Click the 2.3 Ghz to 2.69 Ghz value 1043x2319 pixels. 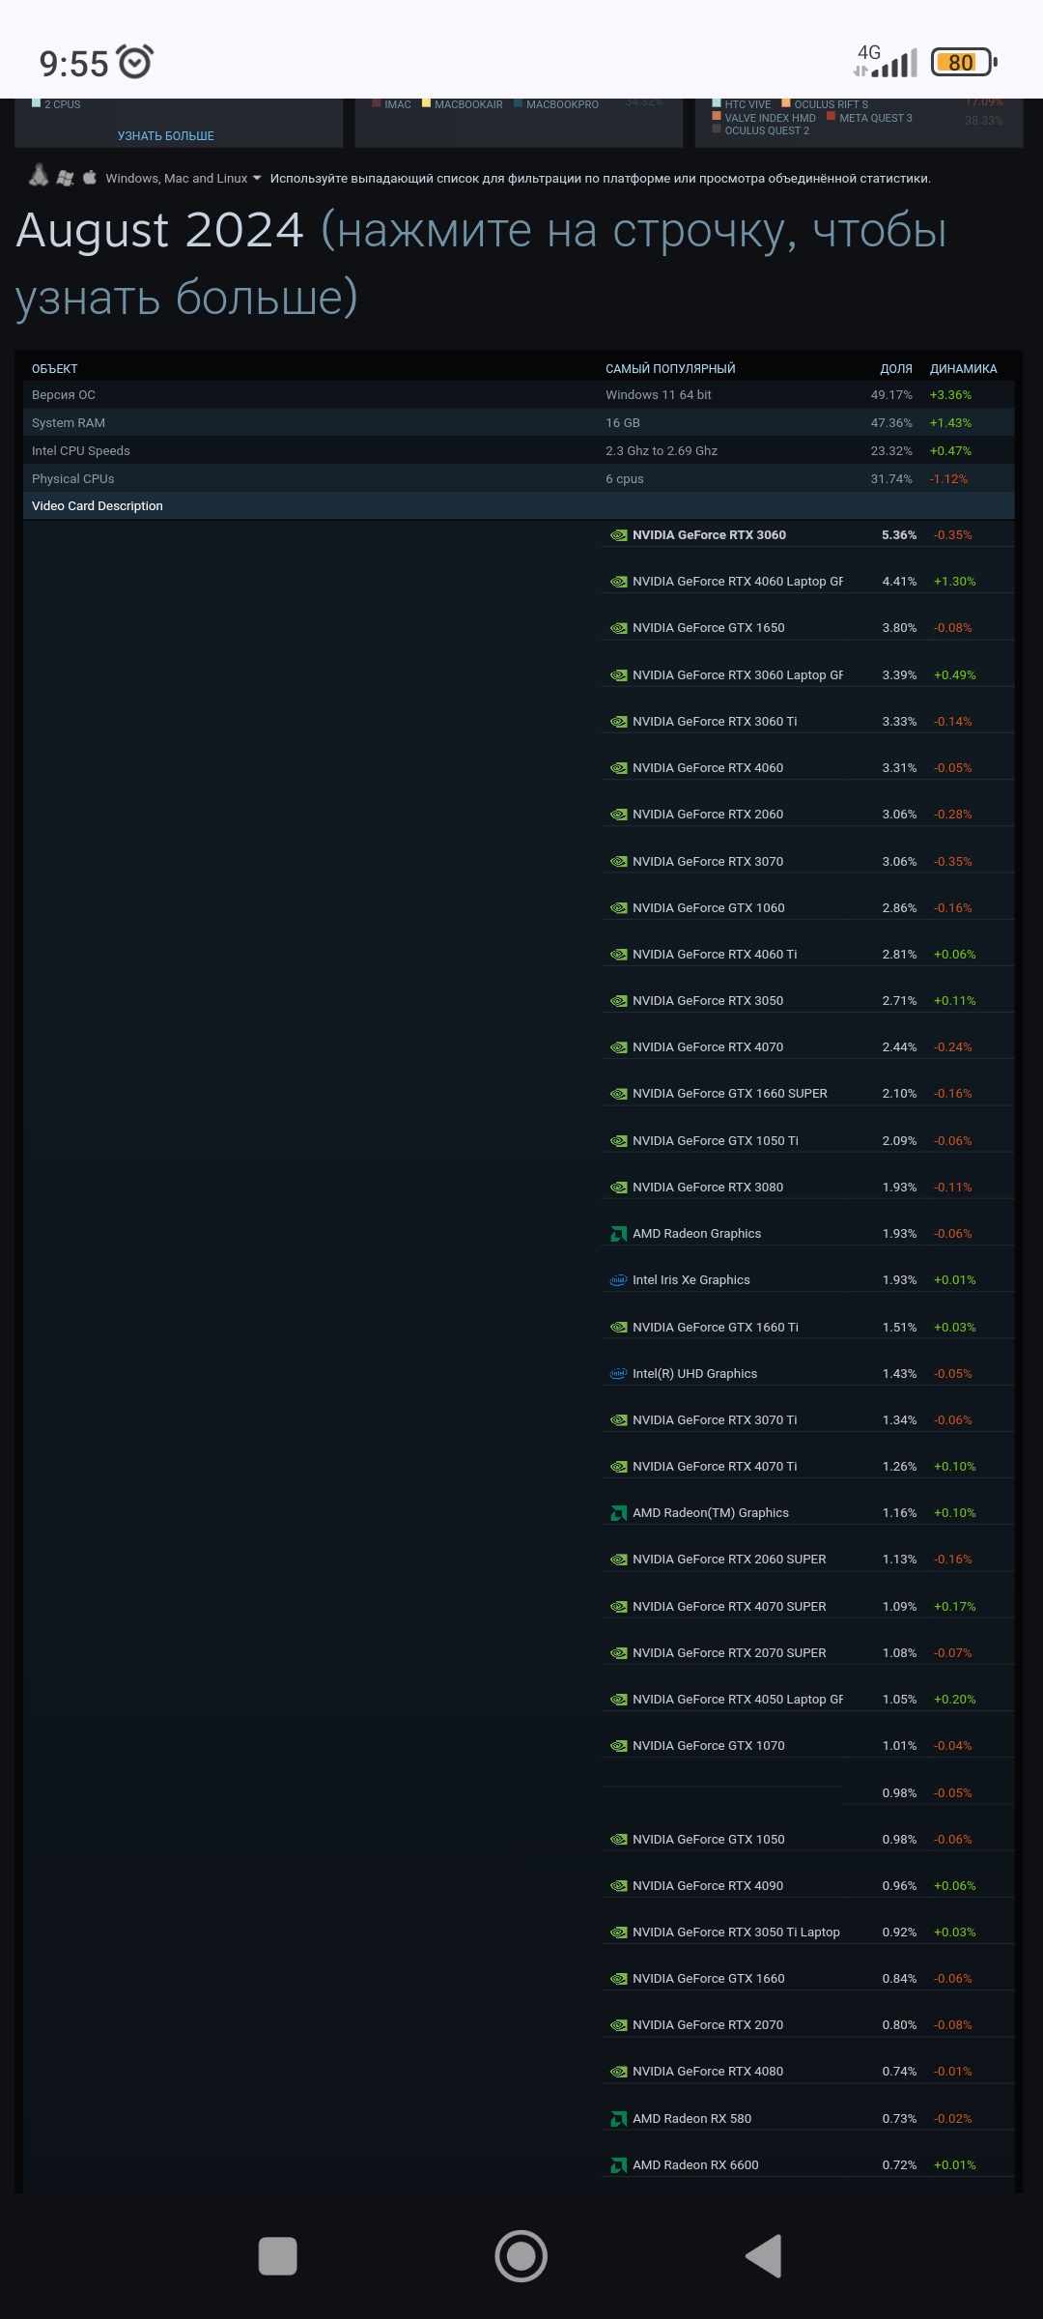(x=662, y=450)
